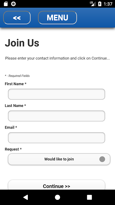Image resolution: width=115 pixels, height=205 pixels.
Task: Click the Email input field
Action: point(56,138)
